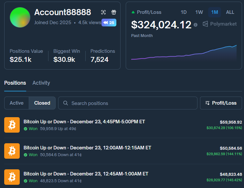Image resolution: width=244 pixels, height=188 pixels.
Task: Click the 4.5k views text
Action: tap(90, 23)
